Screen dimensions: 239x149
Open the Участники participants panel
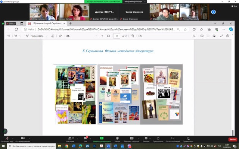(x=70, y=139)
